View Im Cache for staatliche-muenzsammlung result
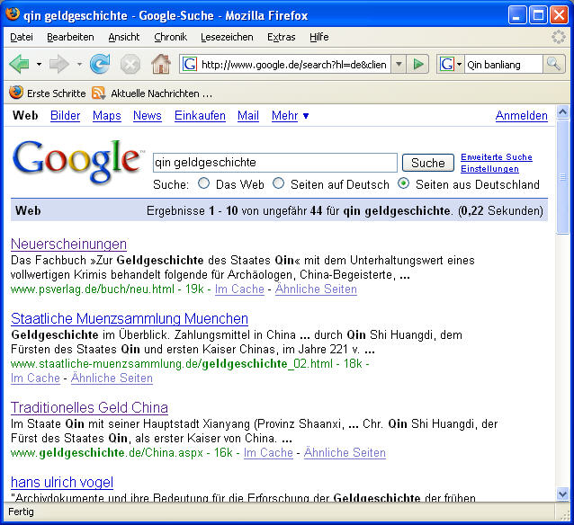Screen dimensions: 574x525 click(35, 378)
